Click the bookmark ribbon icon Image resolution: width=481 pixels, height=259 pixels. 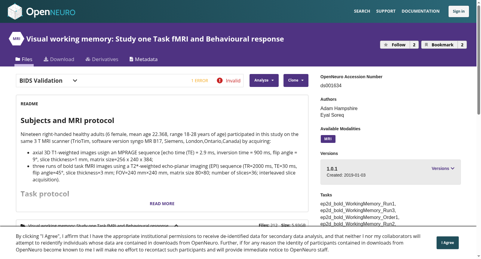[x=426, y=45]
